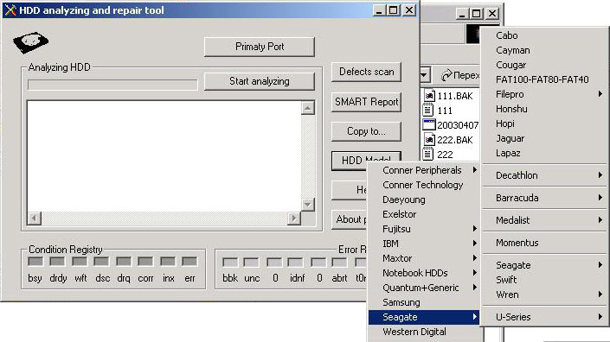Click the app icon in the title bar
This screenshot has height=342, width=610.
[10, 10]
